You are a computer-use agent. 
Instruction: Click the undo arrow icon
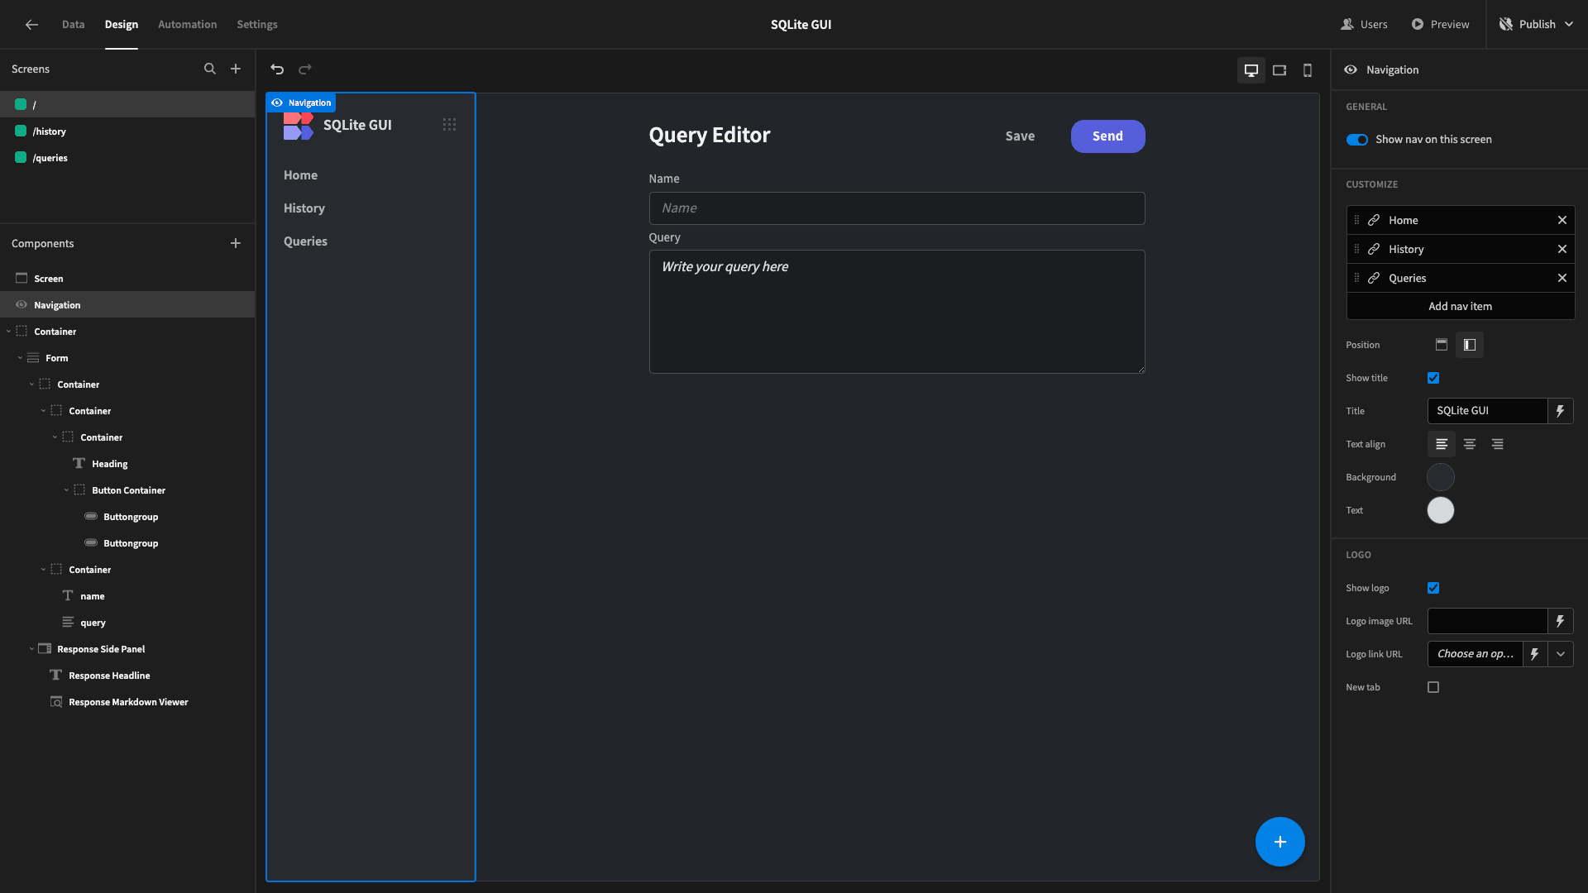click(277, 69)
